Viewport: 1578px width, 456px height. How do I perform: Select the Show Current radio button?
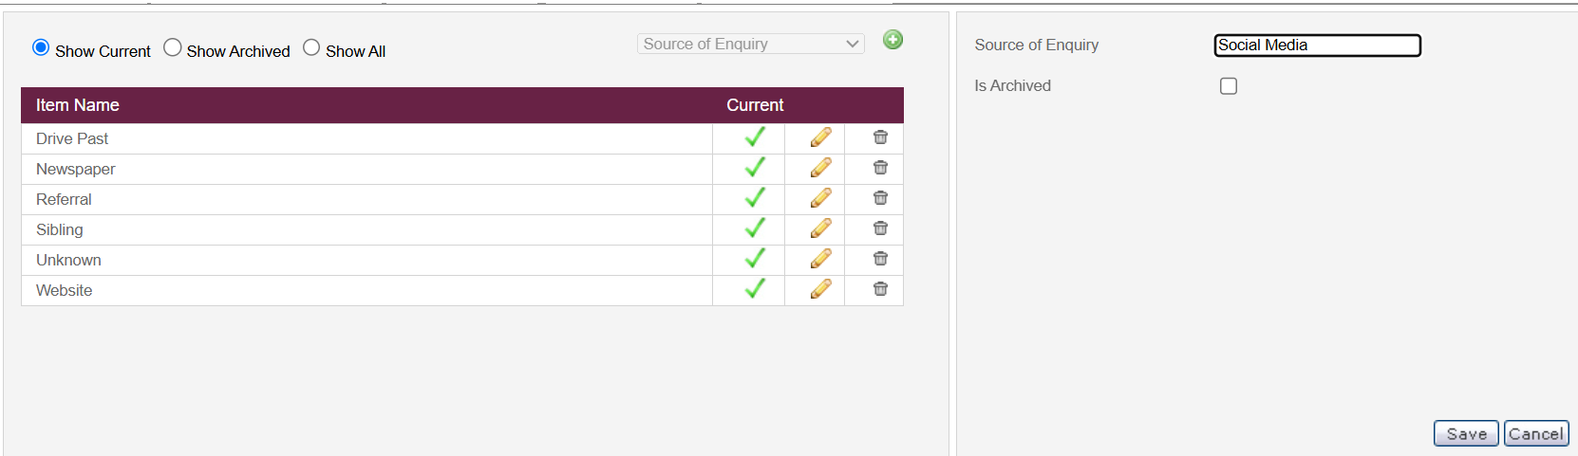point(41,47)
